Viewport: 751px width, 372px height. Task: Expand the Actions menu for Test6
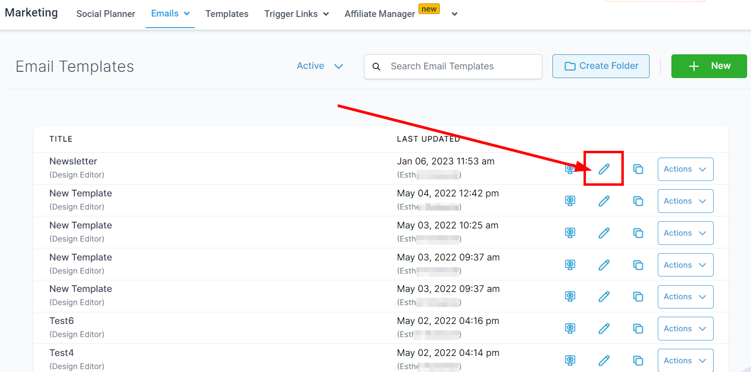(x=685, y=329)
